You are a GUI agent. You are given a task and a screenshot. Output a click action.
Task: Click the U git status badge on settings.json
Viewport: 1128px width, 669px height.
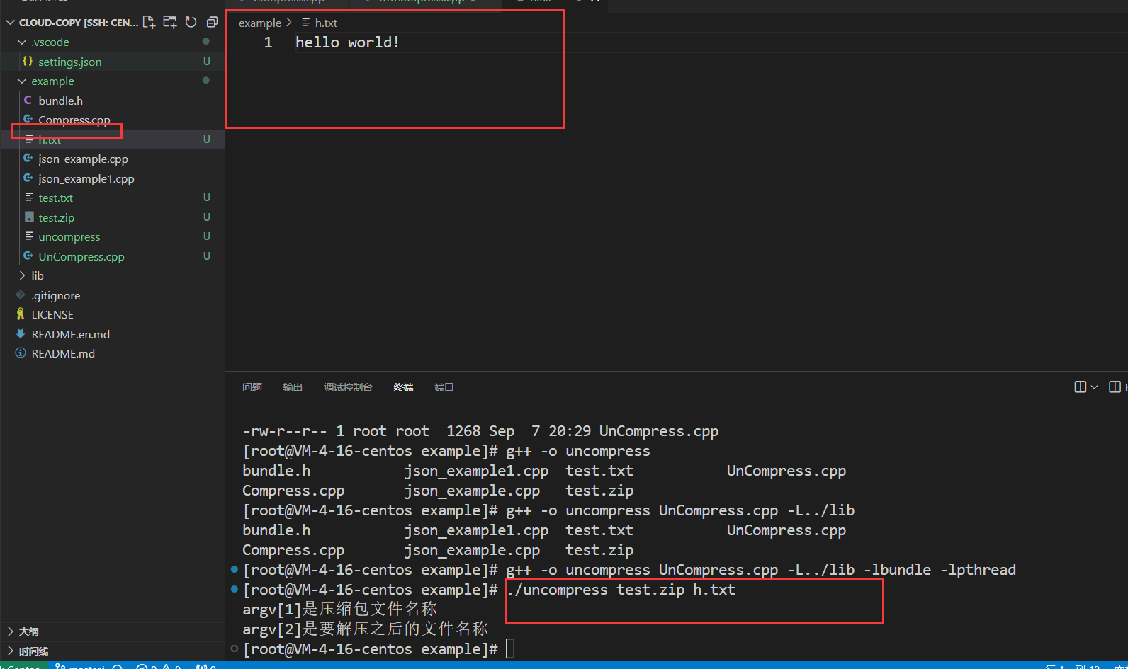(207, 62)
